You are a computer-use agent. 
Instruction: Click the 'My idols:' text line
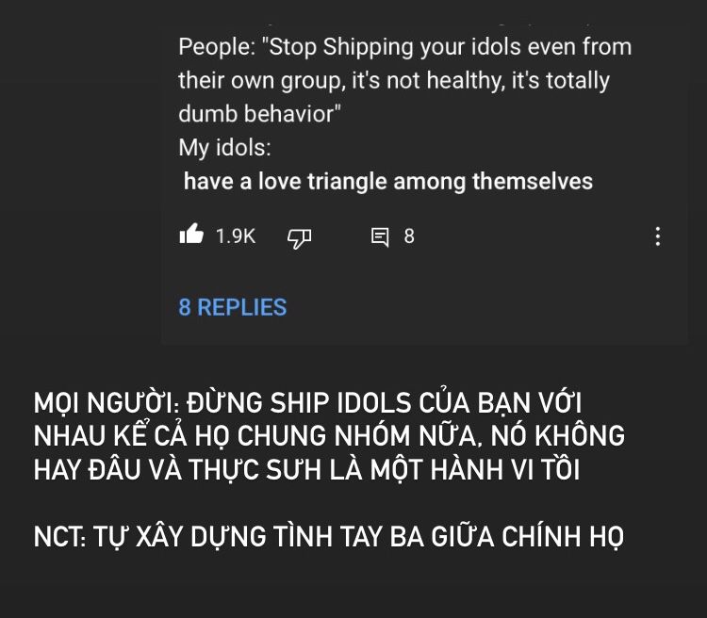pos(225,148)
